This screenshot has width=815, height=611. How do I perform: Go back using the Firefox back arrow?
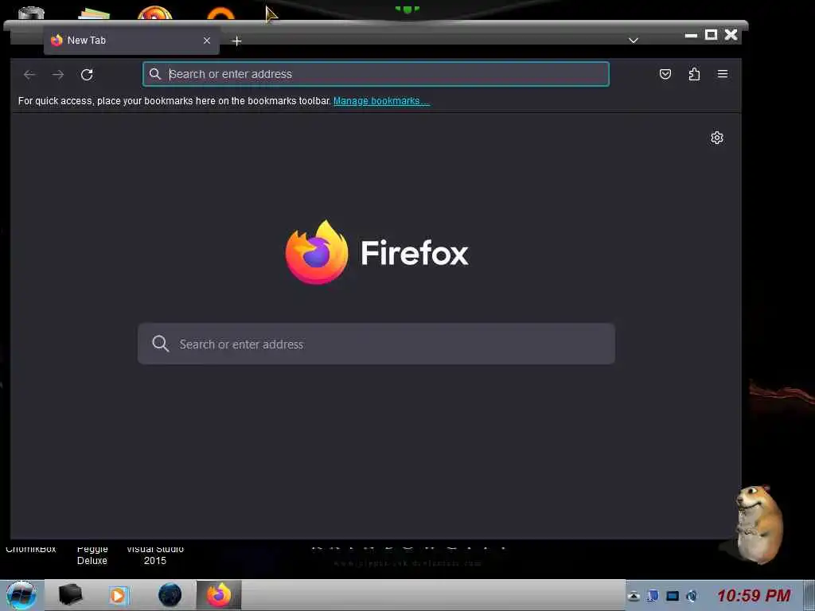coord(29,74)
